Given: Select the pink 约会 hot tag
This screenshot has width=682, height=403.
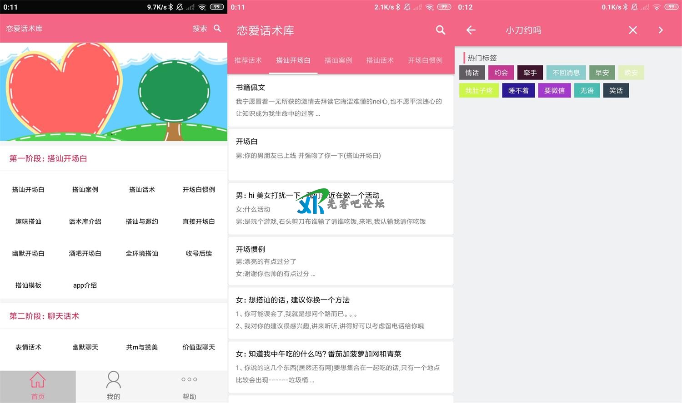Looking at the screenshot, I should (501, 73).
